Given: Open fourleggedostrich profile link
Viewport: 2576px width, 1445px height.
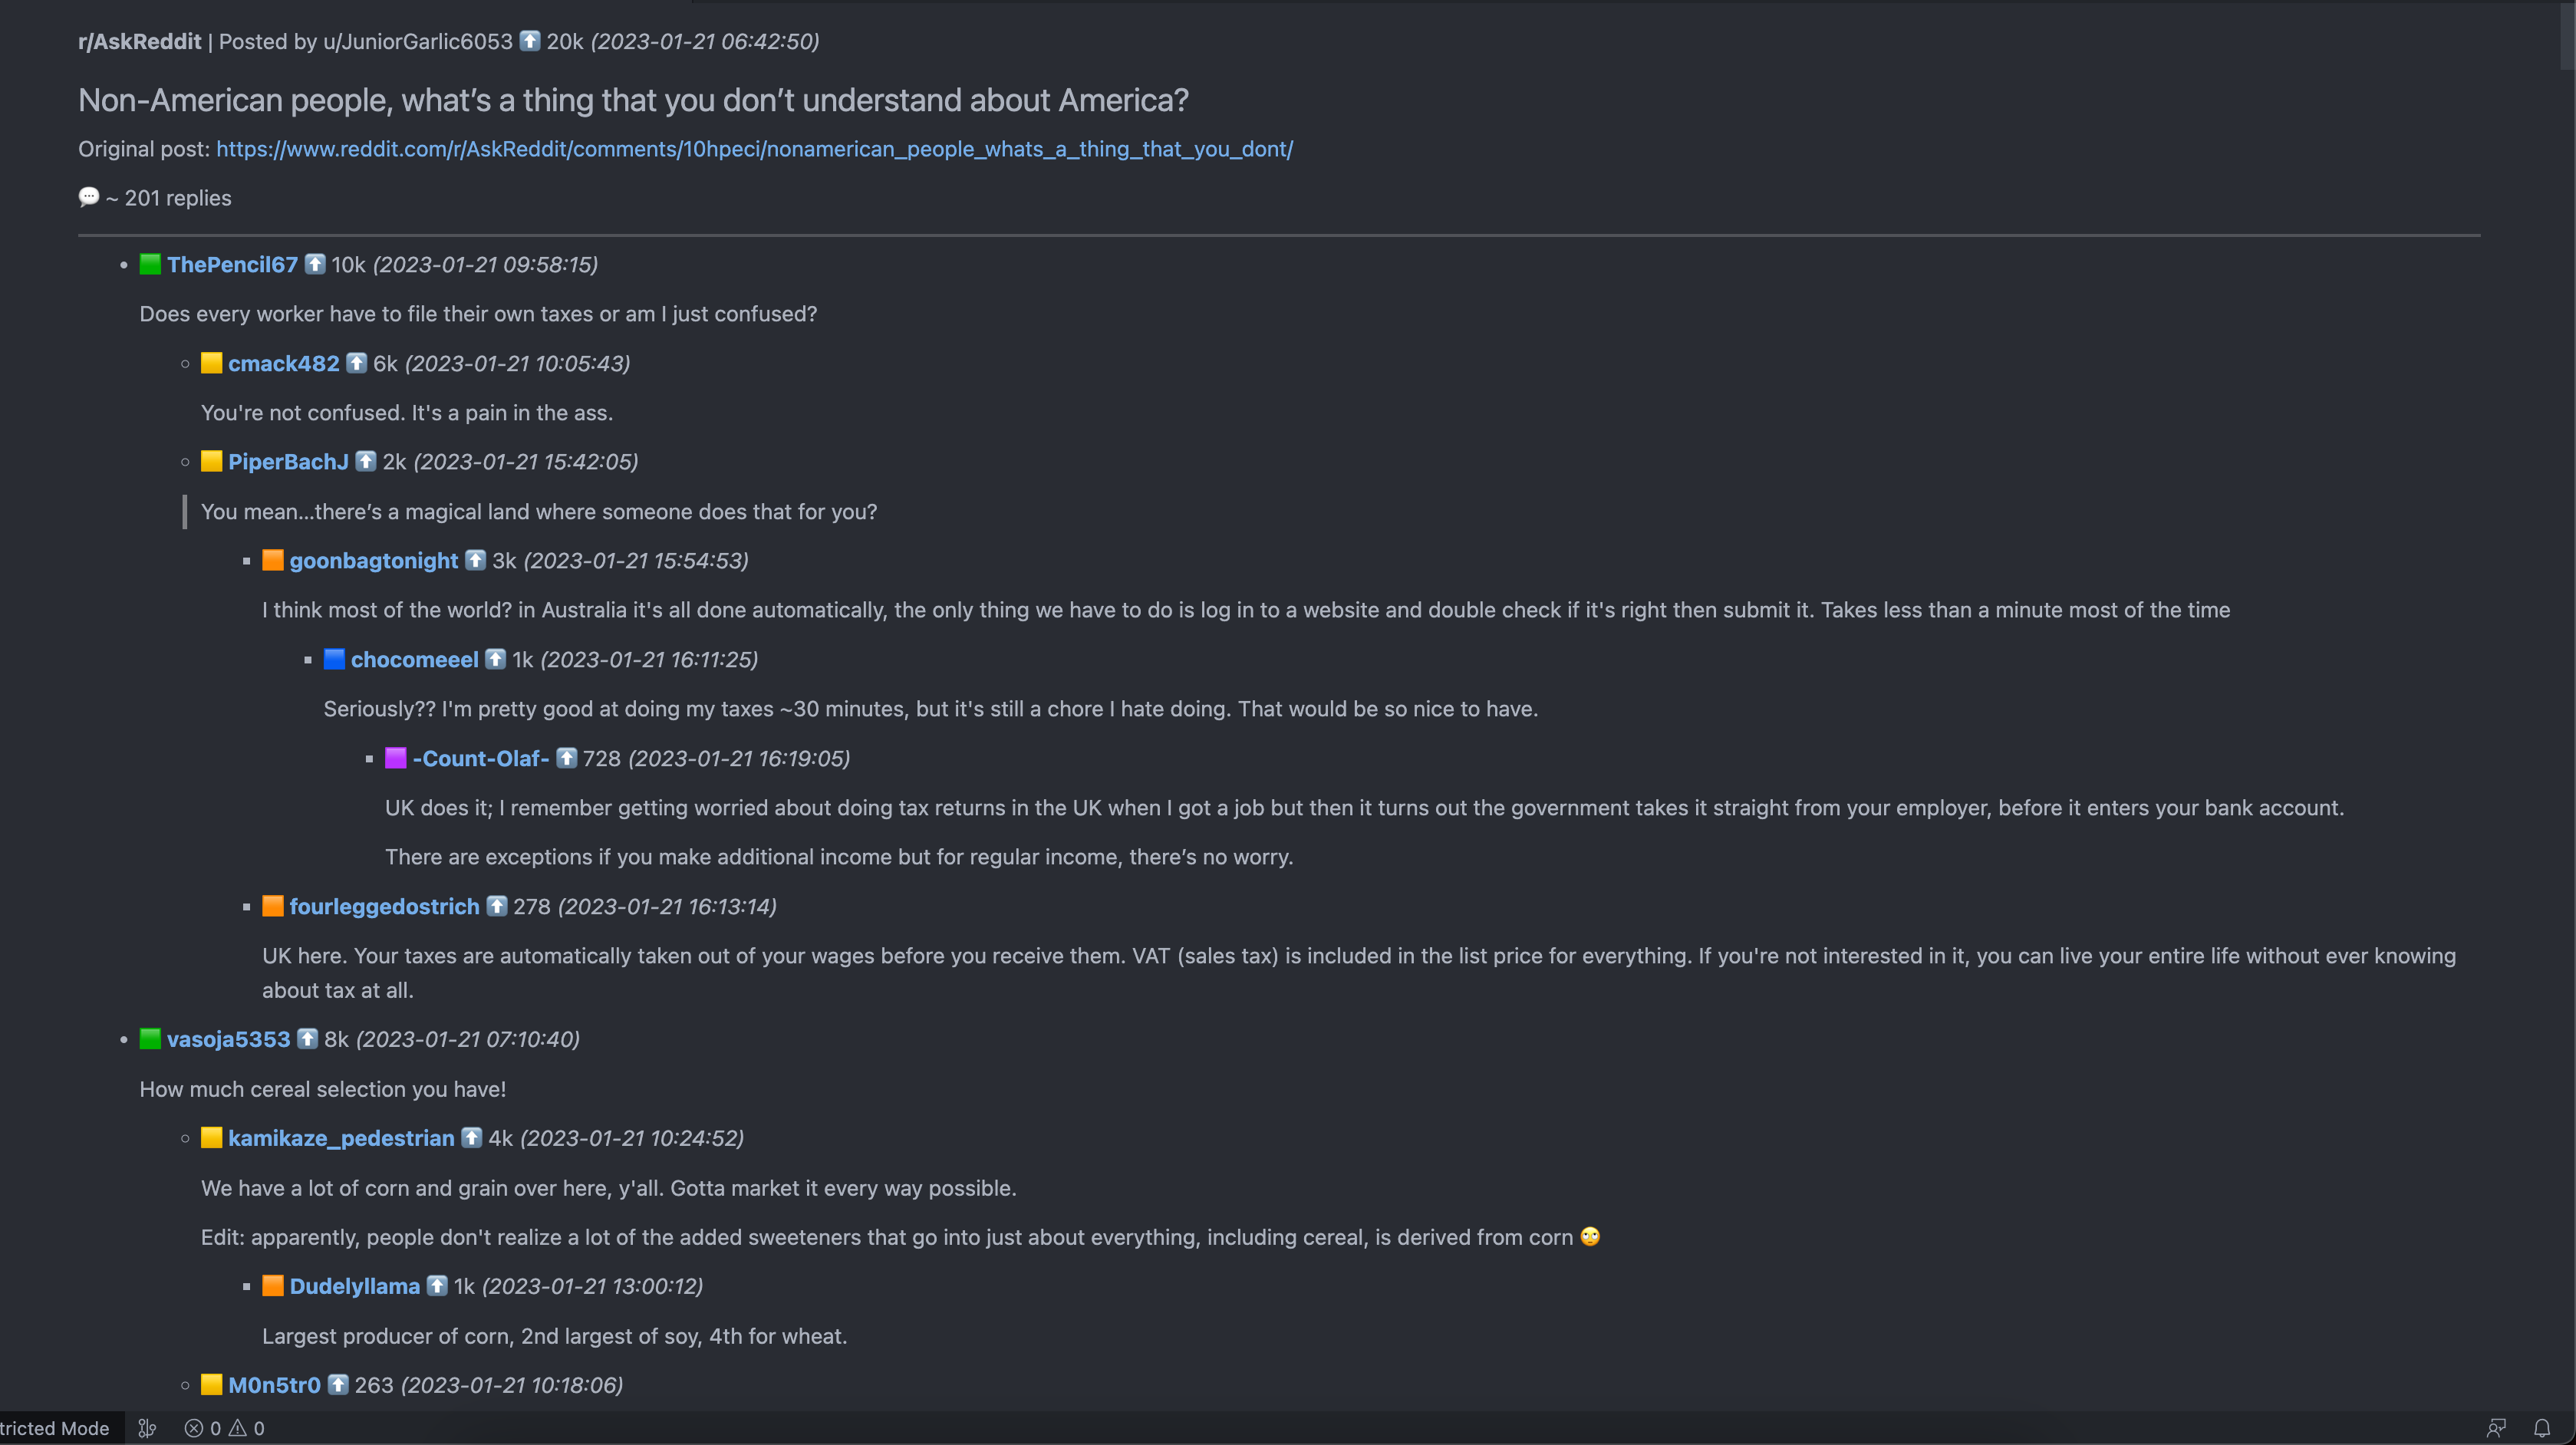Looking at the screenshot, I should point(385,906).
